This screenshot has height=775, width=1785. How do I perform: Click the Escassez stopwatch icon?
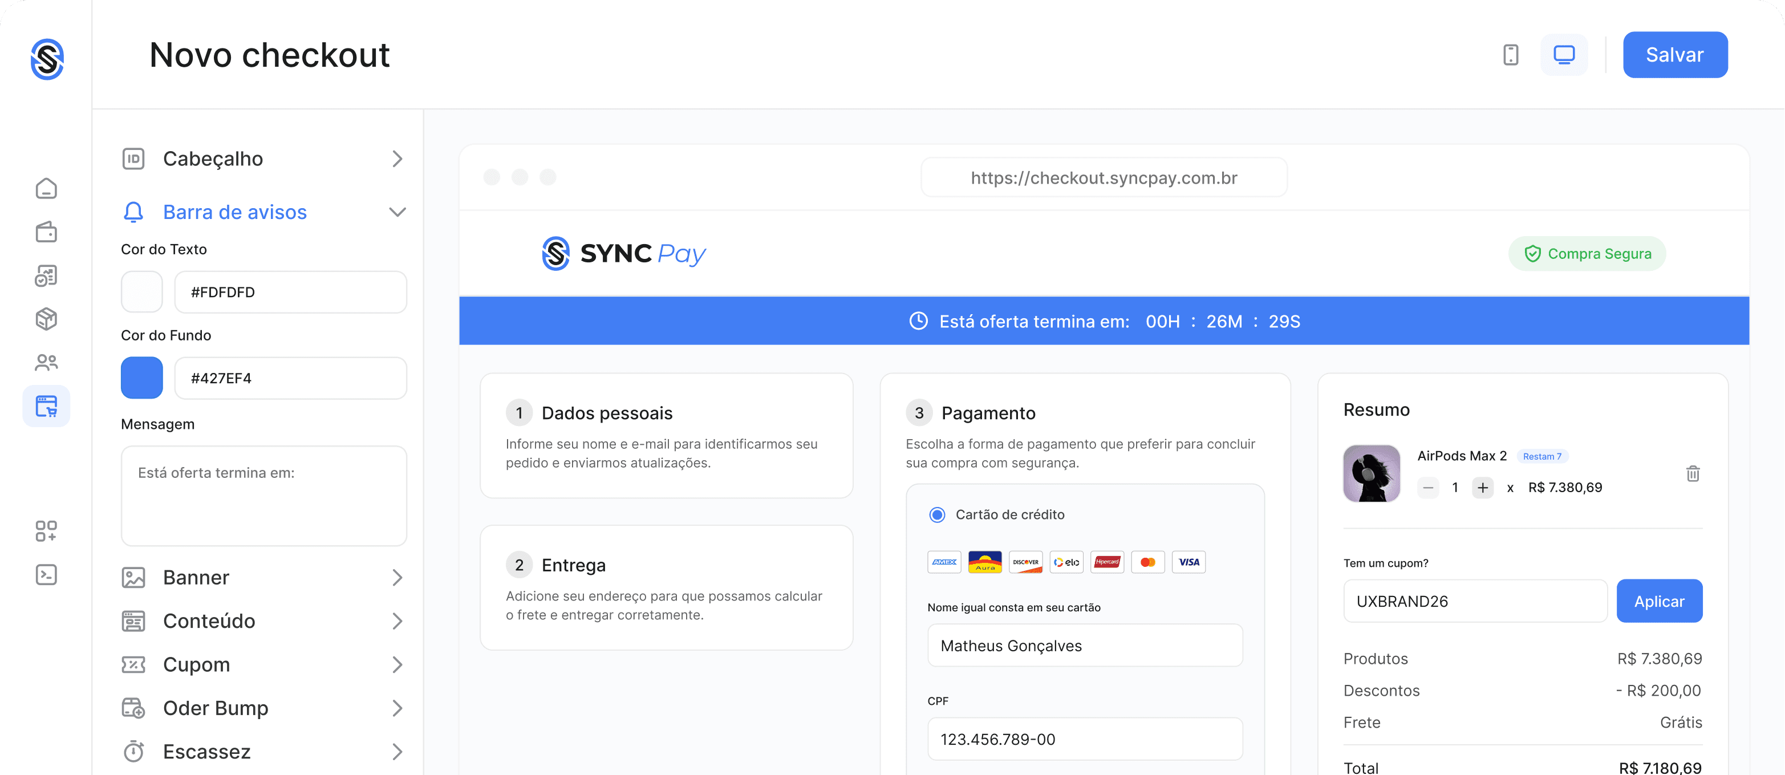coord(133,752)
